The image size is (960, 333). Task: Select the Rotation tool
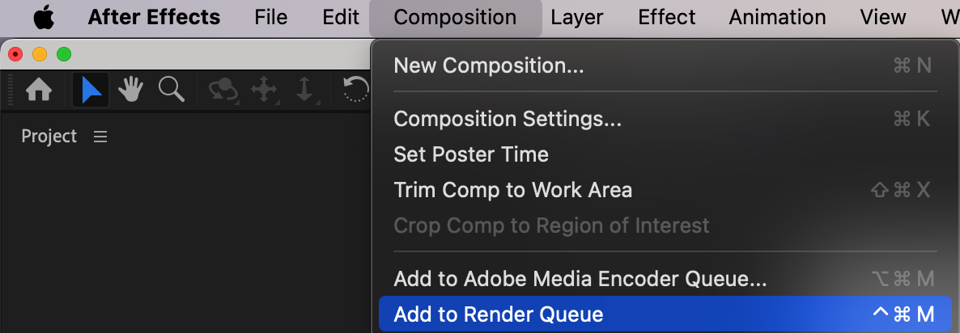356,90
